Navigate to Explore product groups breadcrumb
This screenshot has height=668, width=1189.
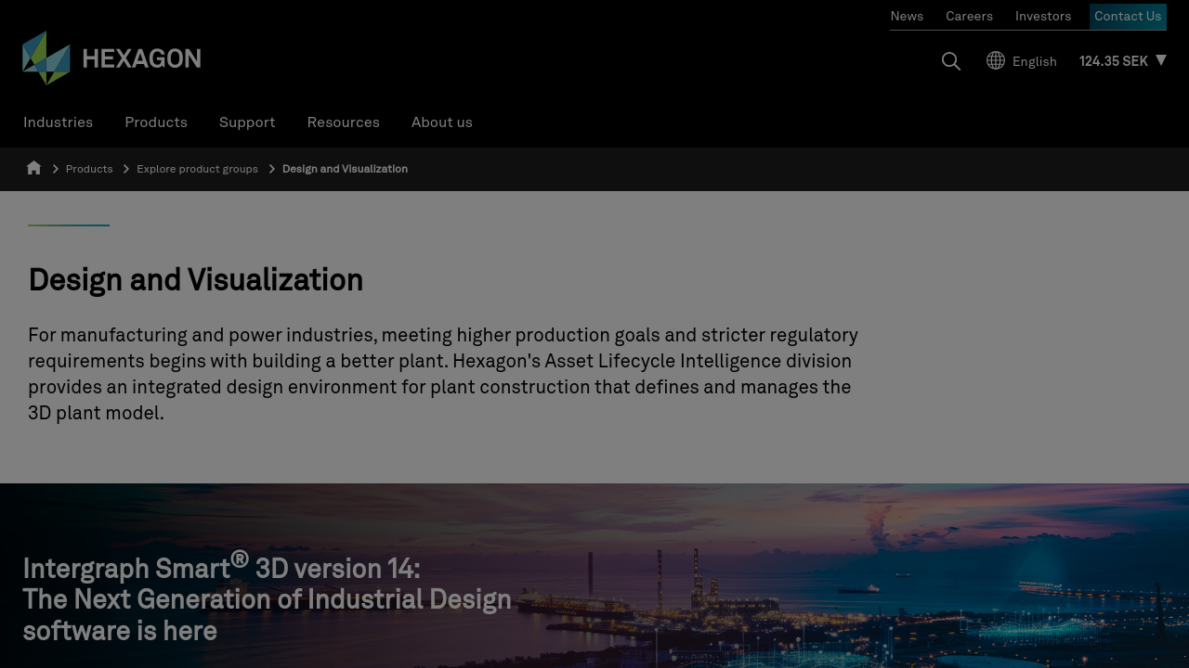(x=197, y=169)
